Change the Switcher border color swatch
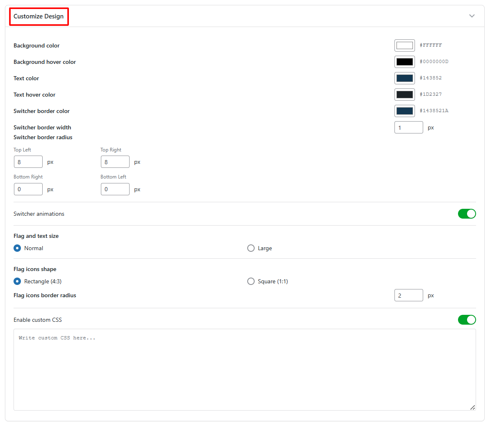Image resolution: width=490 pixels, height=427 pixels. coord(404,111)
